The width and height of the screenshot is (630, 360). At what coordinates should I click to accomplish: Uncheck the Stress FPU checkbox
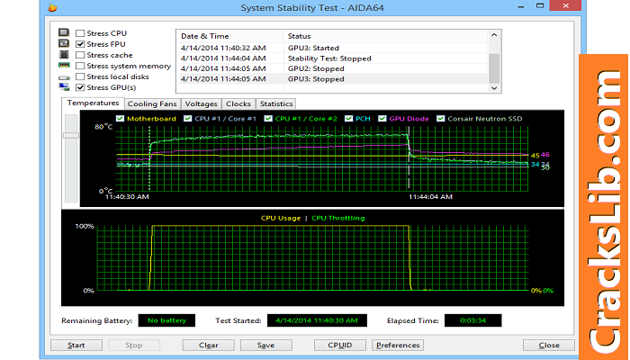tap(80, 44)
